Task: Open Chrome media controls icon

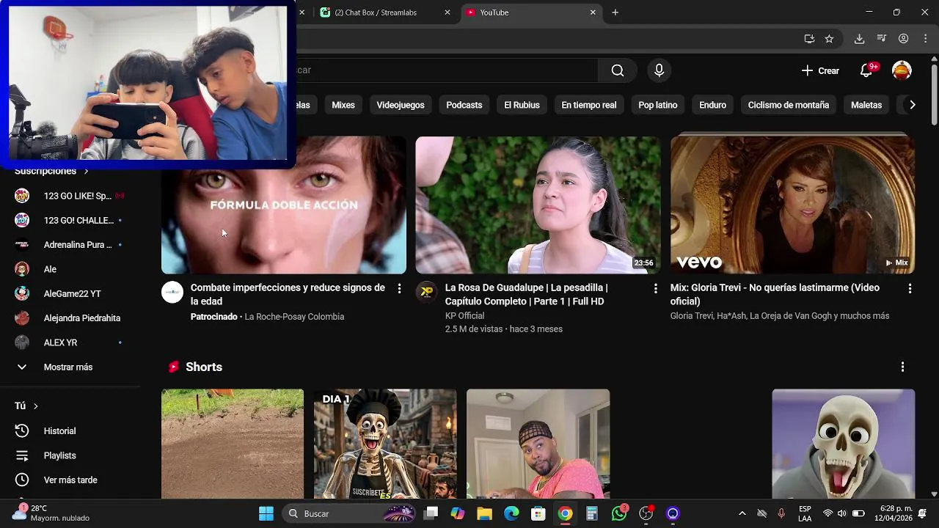Action: click(x=882, y=39)
